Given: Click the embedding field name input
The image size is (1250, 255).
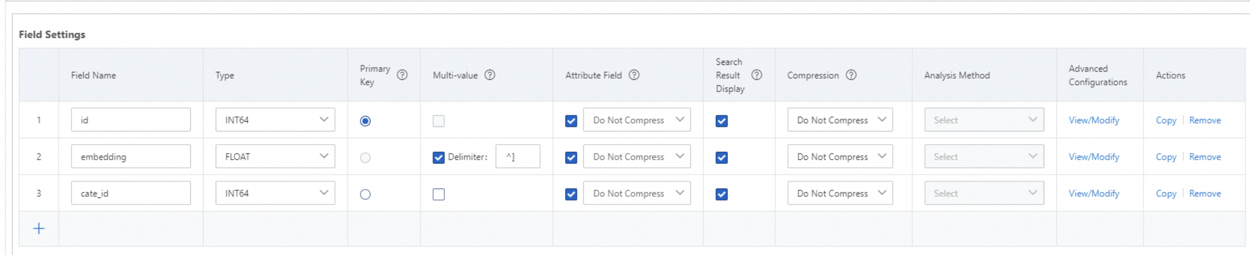Looking at the screenshot, I should [131, 157].
